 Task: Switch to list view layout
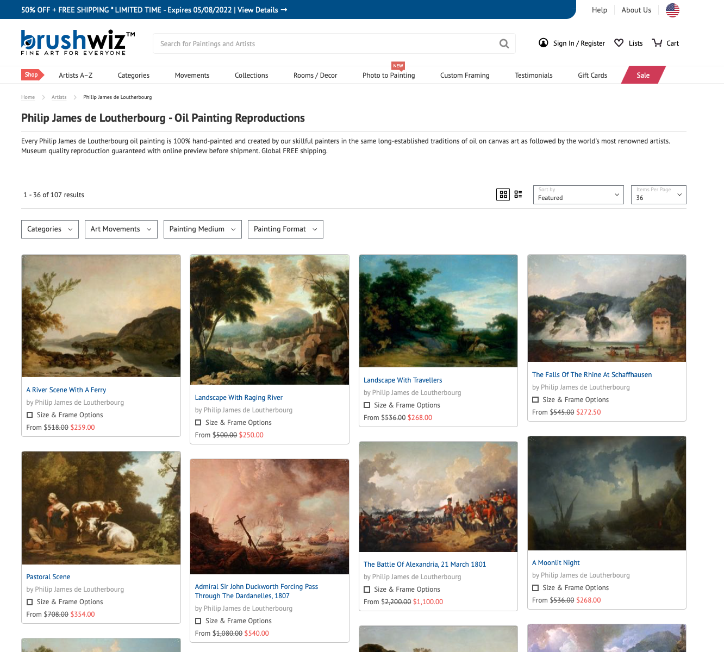[518, 195]
